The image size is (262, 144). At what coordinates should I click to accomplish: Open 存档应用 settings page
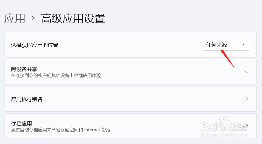point(130,126)
